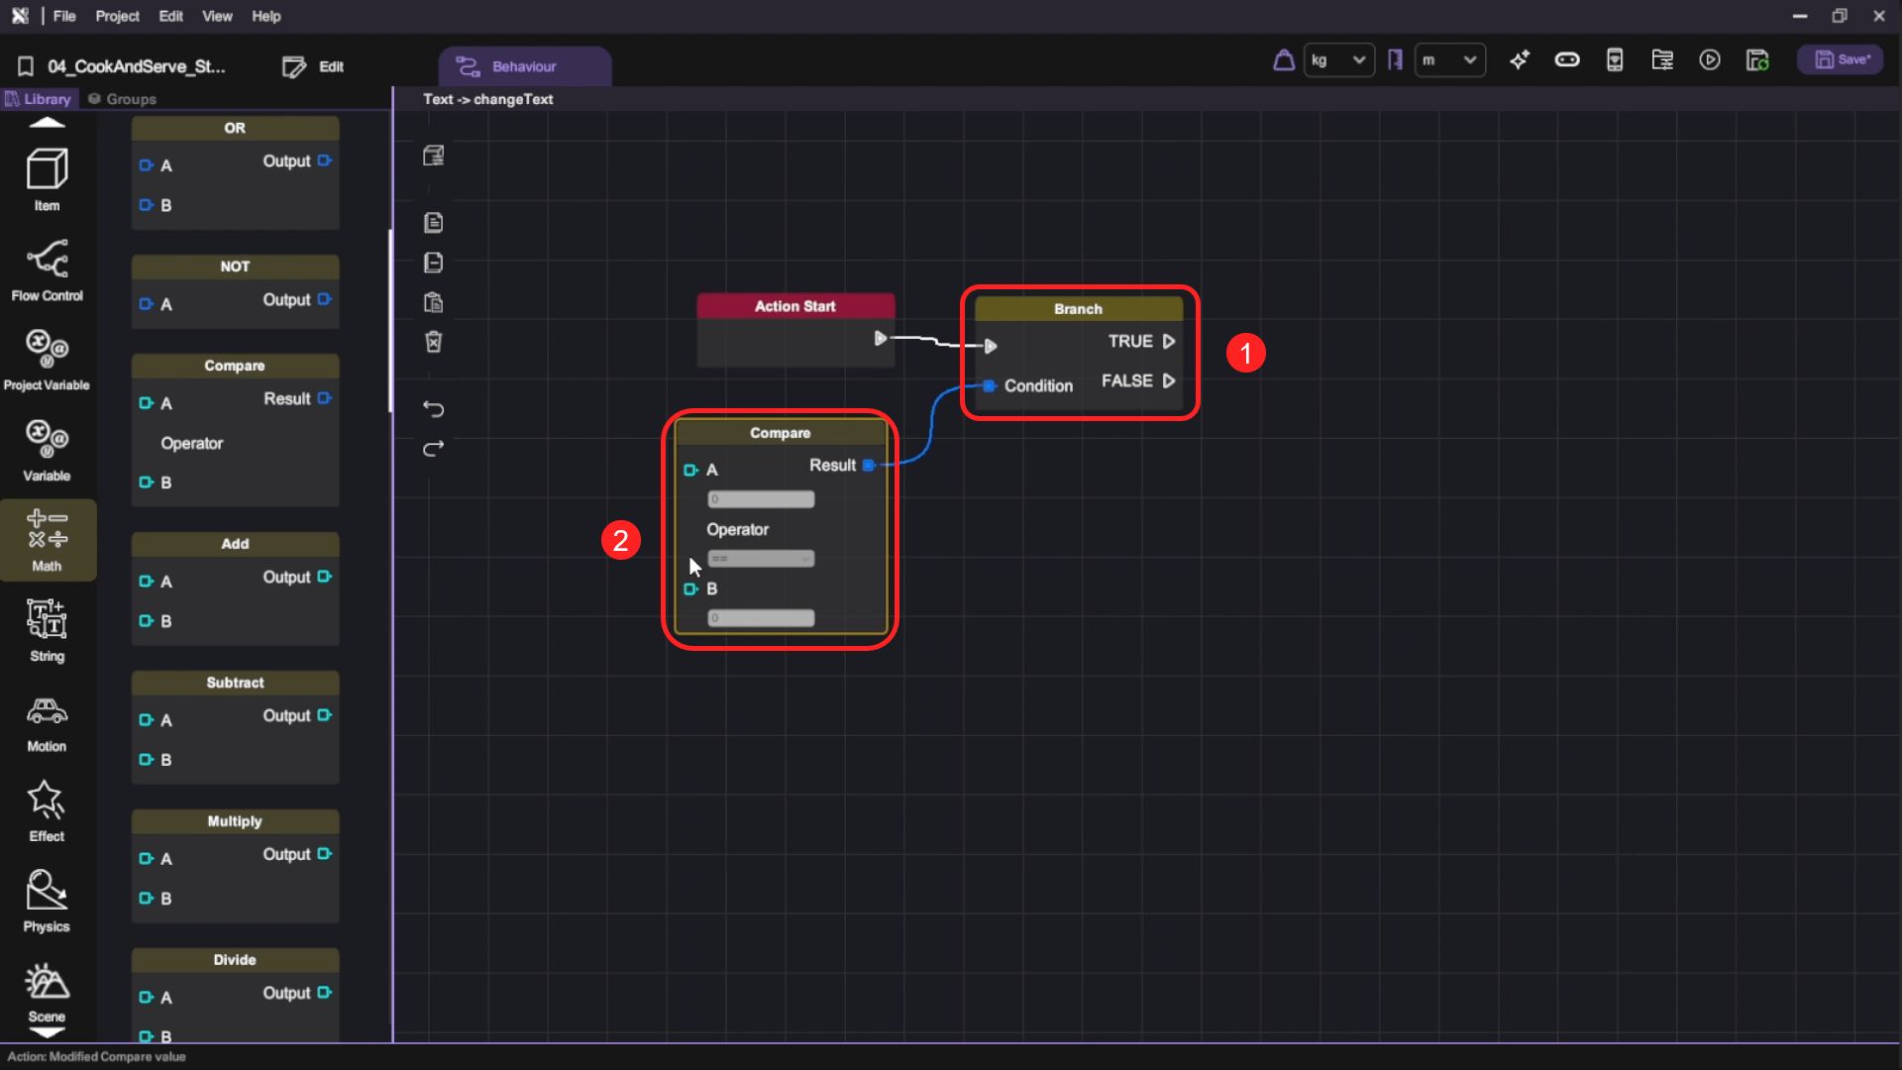The width and height of the screenshot is (1902, 1070).
Task: Open the Compare node Operator dropdown
Action: pos(761,559)
